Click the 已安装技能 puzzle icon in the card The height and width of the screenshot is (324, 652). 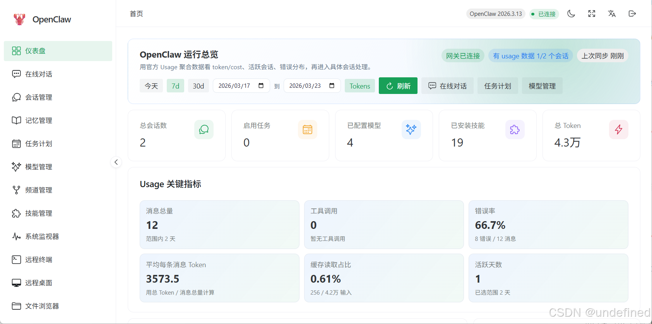515,130
